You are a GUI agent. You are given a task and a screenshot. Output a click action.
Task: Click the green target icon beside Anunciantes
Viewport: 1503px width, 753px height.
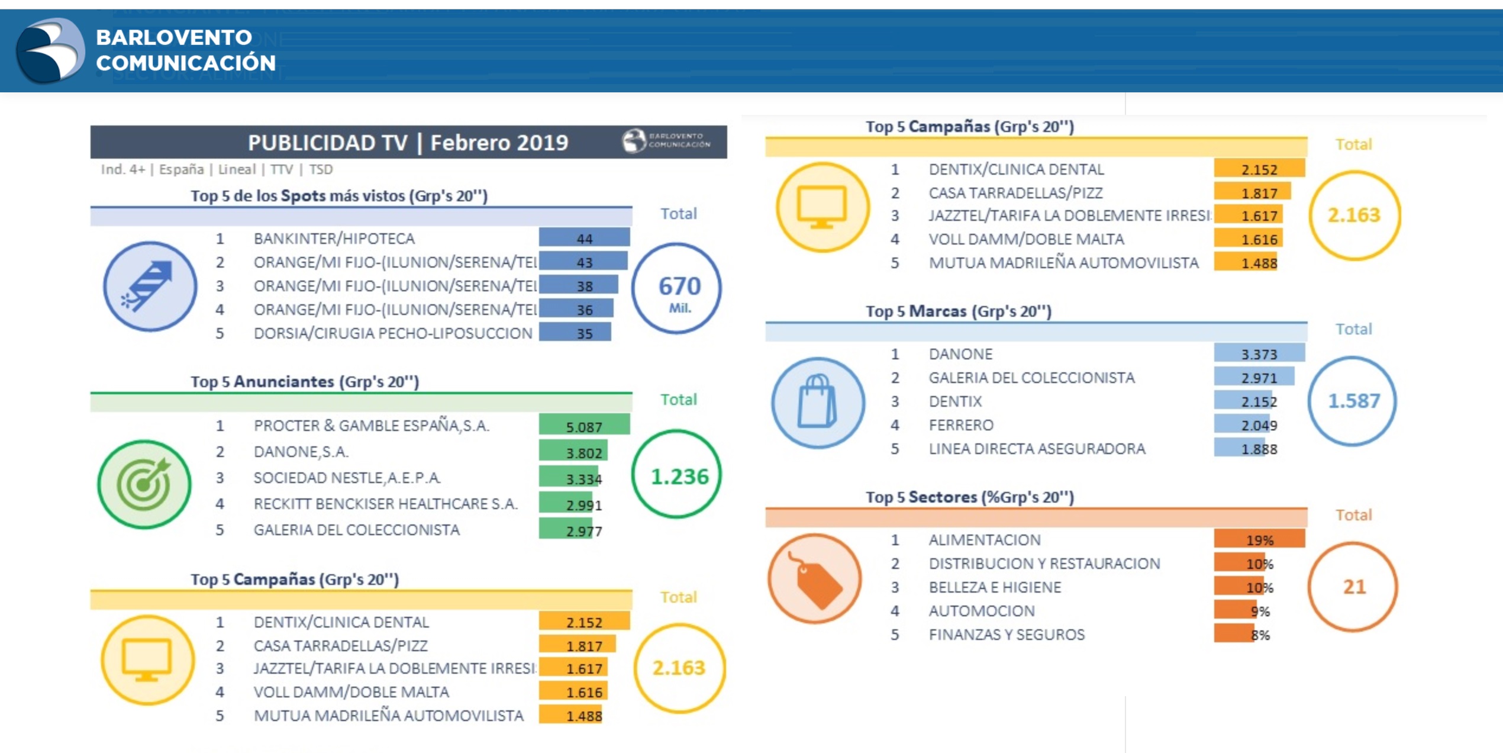coord(144,484)
